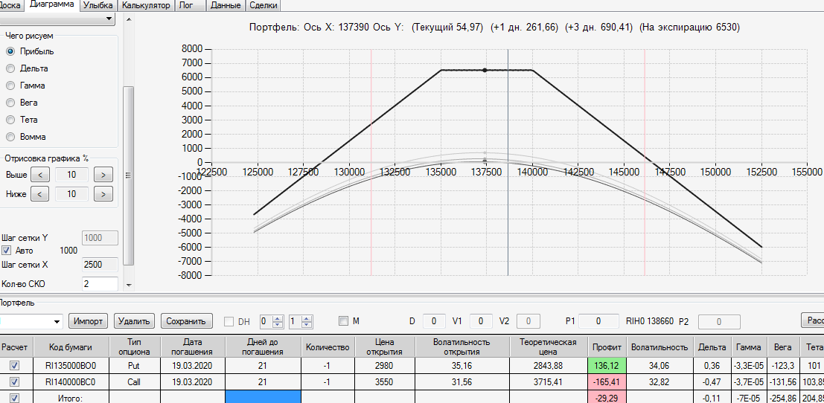The width and height of the screenshot is (824, 403).
Task: Click the Теоретическая цена column header
Action: 549,346
